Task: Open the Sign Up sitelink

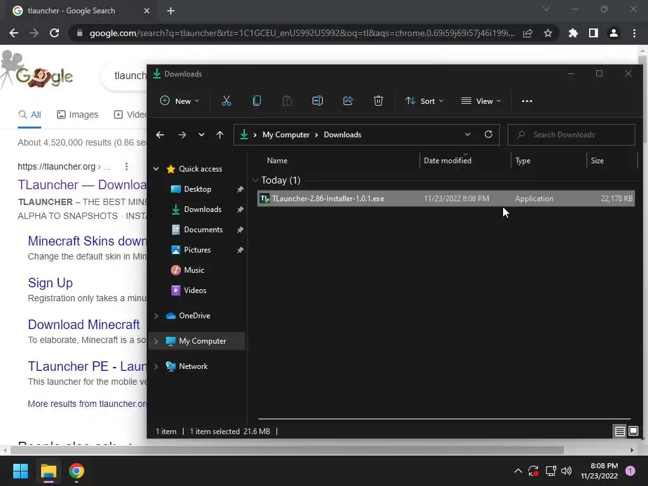Action: (51, 283)
